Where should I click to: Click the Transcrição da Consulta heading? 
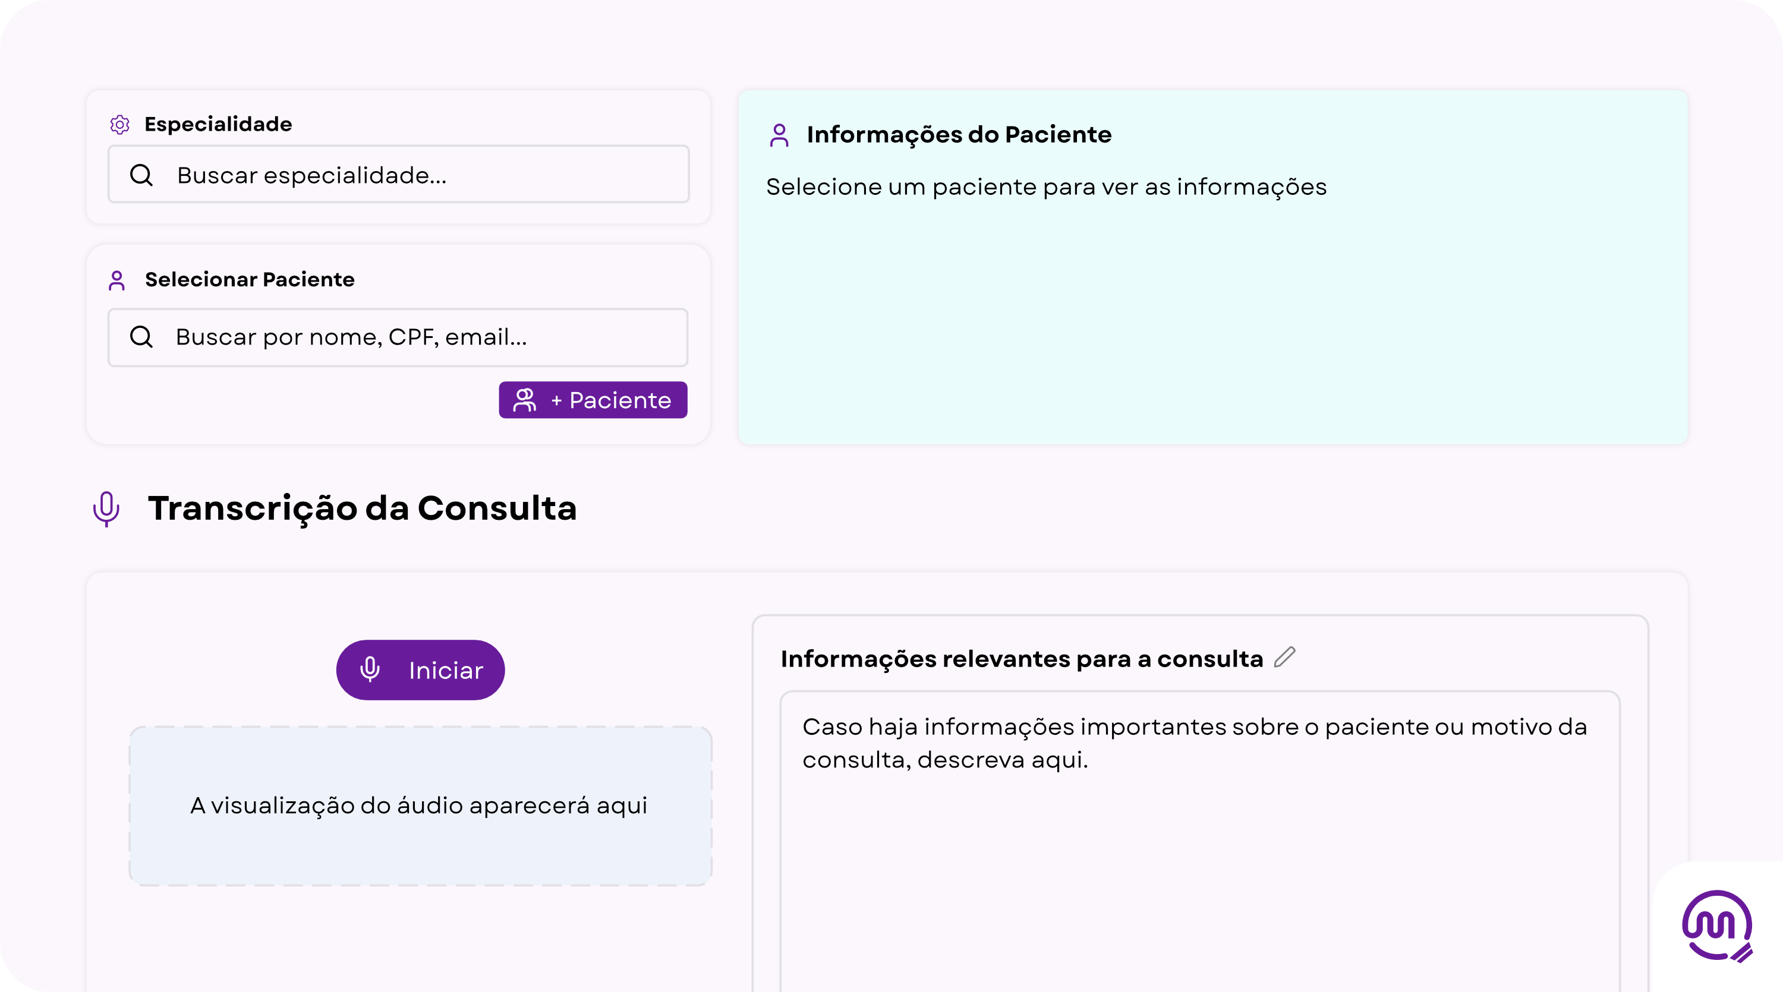pos(362,508)
